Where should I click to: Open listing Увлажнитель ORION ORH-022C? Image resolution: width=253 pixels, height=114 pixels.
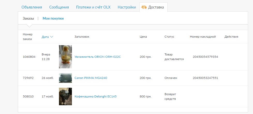[98, 57]
